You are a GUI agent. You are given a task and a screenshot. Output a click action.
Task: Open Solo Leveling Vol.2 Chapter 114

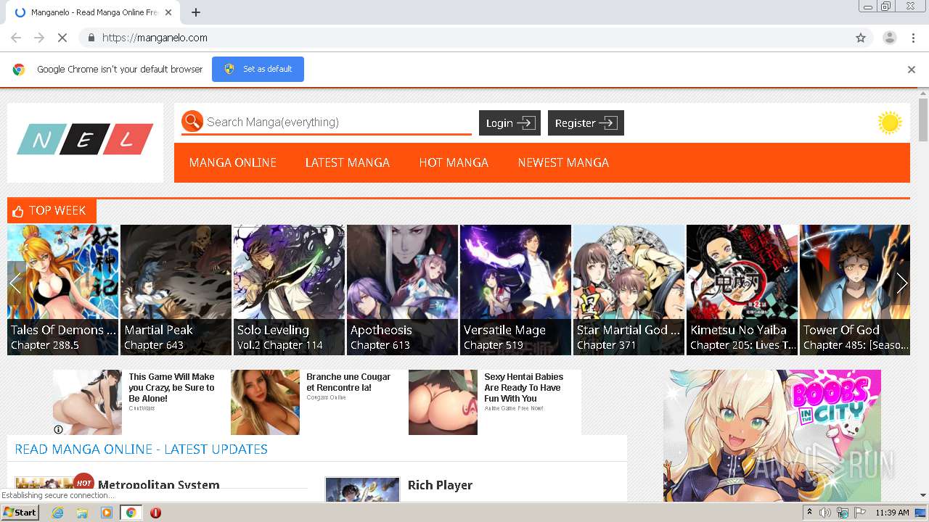click(280, 345)
